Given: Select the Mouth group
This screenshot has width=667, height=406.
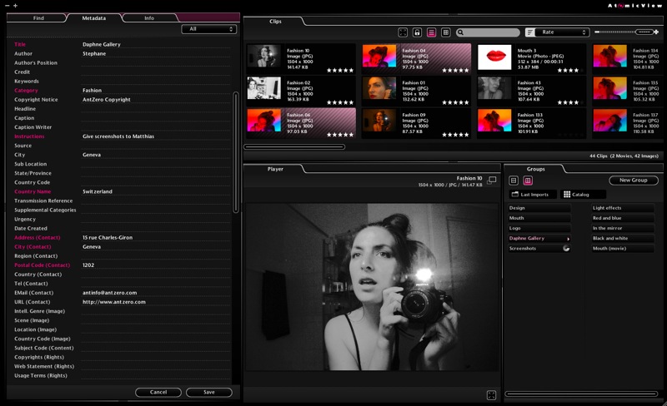Looking at the screenshot, I should pos(539,218).
